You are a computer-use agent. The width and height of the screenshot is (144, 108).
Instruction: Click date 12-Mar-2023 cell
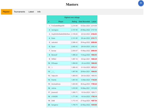pyautogui.click(x=84, y=80)
